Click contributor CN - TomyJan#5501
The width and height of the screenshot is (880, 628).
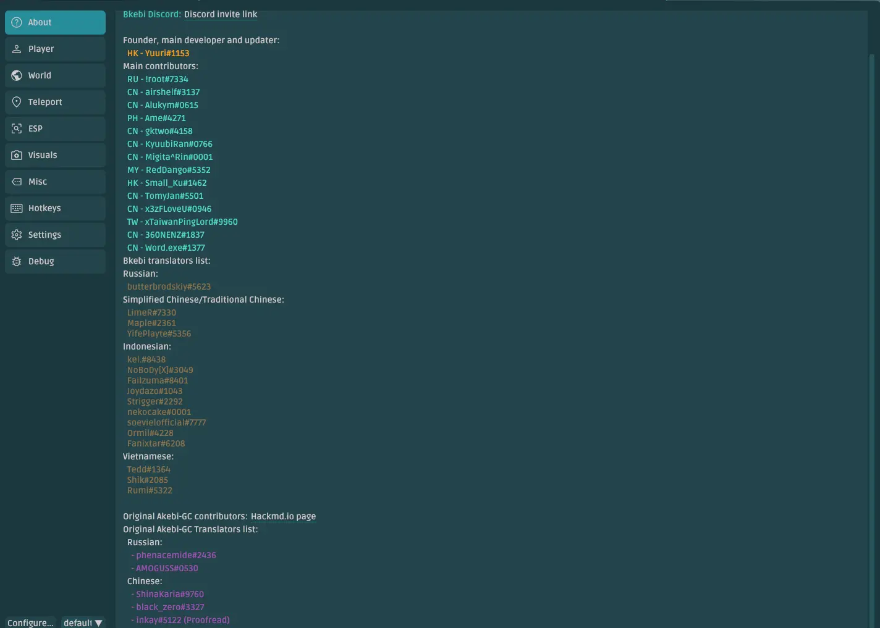[165, 196]
